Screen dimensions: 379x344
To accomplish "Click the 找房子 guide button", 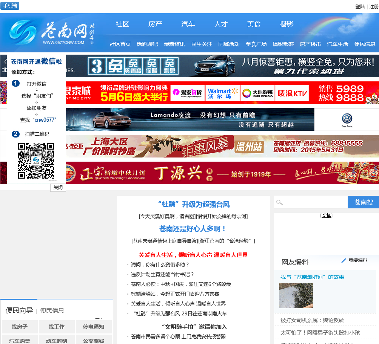I will pos(20,327).
